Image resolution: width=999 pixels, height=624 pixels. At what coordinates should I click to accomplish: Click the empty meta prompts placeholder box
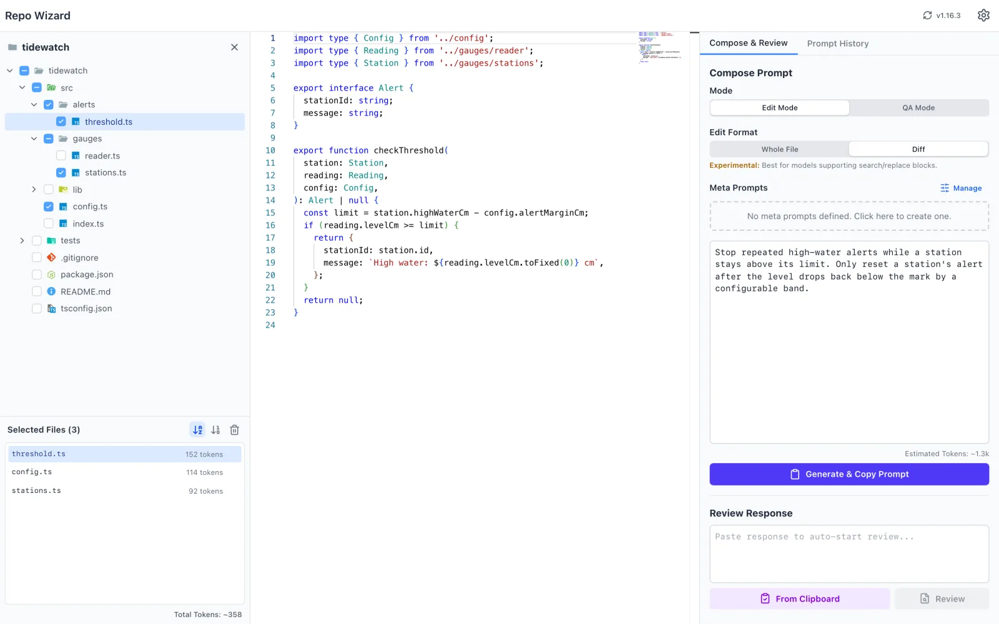point(849,216)
